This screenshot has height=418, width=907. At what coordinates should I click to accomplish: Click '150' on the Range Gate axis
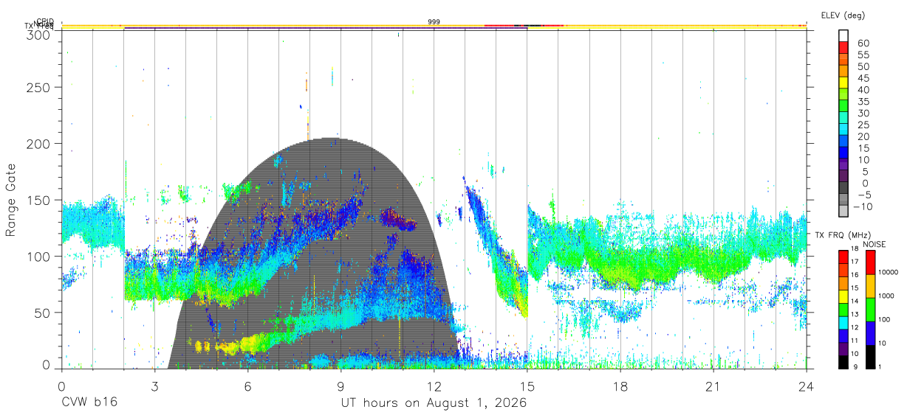(x=39, y=200)
